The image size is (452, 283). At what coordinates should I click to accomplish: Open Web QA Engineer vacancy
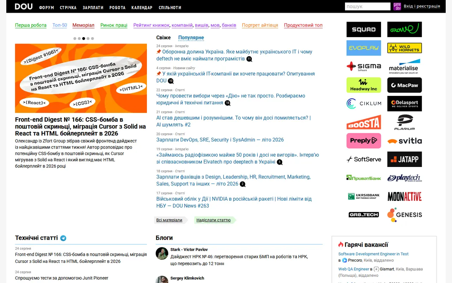(353, 269)
